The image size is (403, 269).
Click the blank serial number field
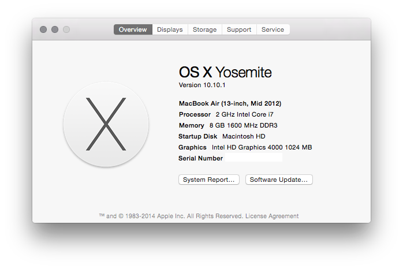click(x=253, y=158)
